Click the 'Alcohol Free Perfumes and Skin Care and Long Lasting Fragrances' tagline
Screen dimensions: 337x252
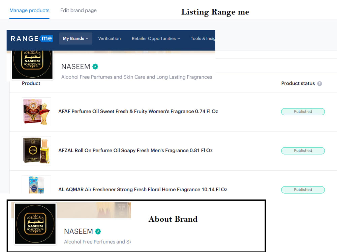pos(137,77)
